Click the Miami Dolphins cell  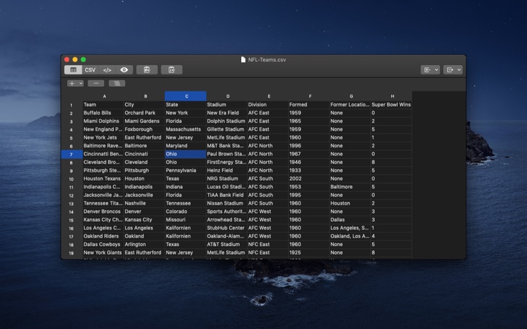click(103, 121)
